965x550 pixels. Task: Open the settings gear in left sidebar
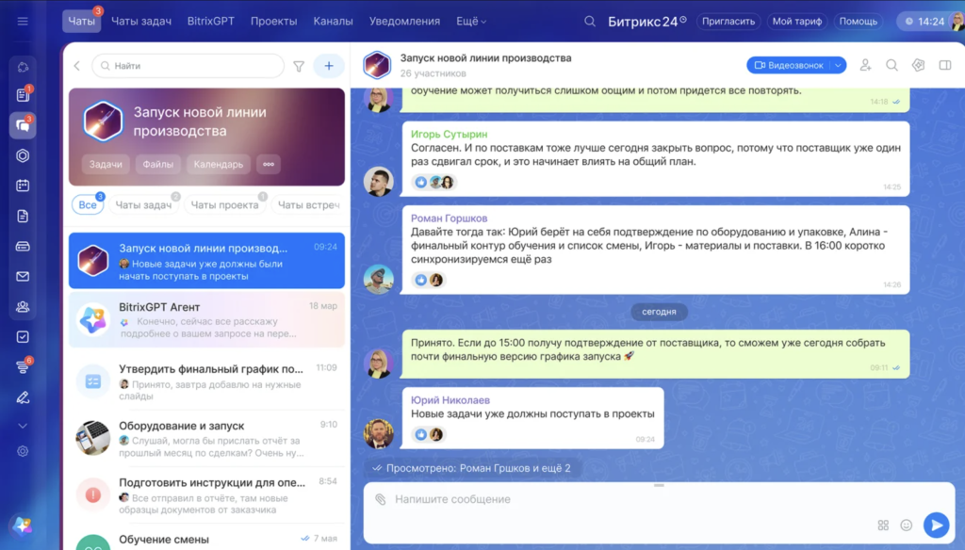point(23,451)
